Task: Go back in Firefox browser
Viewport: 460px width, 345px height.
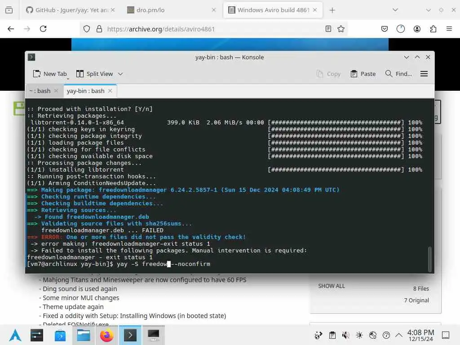Action: click(x=11, y=29)
